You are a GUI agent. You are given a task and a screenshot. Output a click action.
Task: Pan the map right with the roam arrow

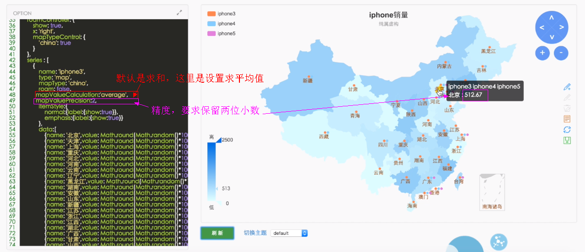pyautogui.click(x=561, y=27)
